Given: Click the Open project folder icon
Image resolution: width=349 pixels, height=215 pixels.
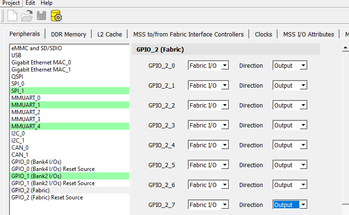Looking at the screenshot, I should point(27,16).
